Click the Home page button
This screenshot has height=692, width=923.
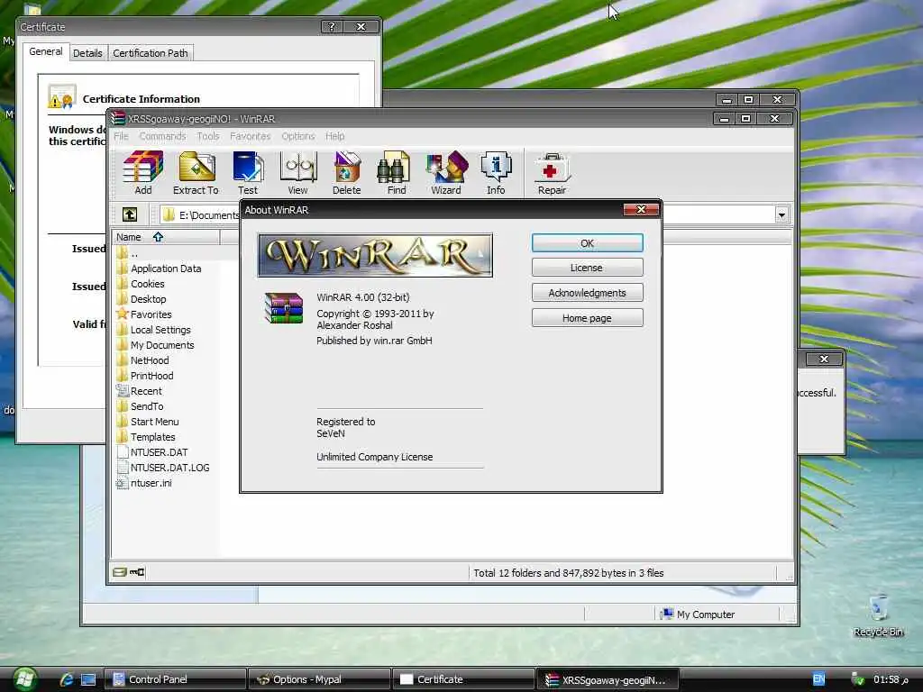tap(587, 318)
